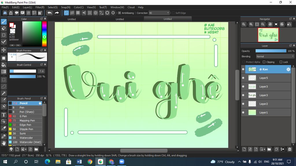Click the Navigator canvas thumbnail
296x166 pixels.
268,35
